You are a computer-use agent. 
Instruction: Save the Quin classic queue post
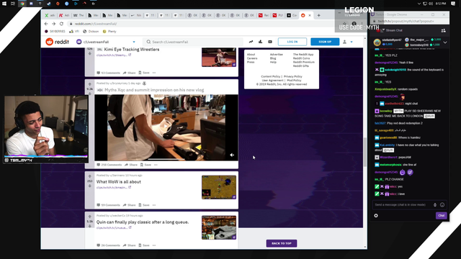pos(144,245)
